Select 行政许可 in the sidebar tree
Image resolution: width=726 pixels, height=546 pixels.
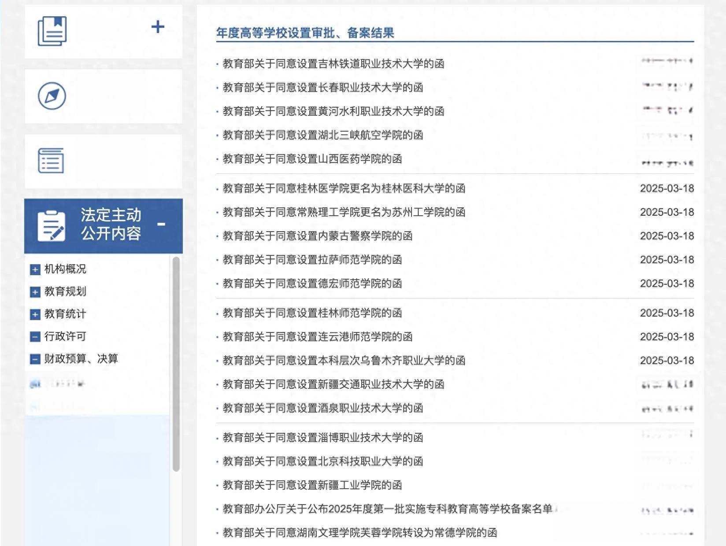point(65,336)
